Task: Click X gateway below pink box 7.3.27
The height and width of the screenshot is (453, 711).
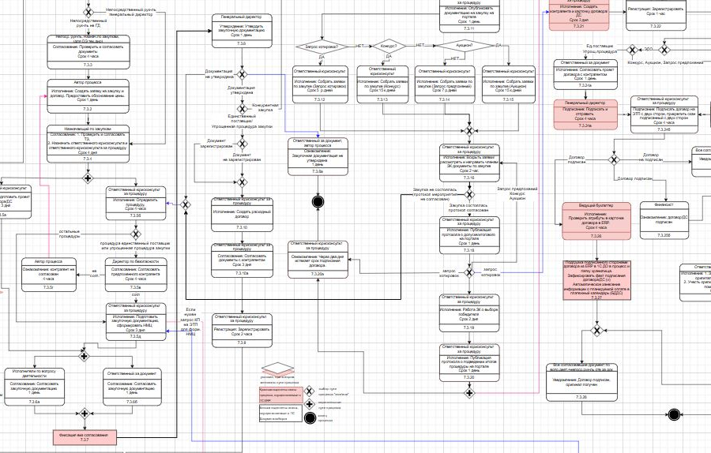Action: click(597, 331)
